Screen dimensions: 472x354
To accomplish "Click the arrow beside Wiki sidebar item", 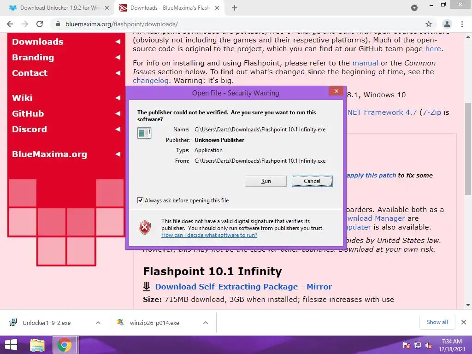I will [x=118, y=98].
